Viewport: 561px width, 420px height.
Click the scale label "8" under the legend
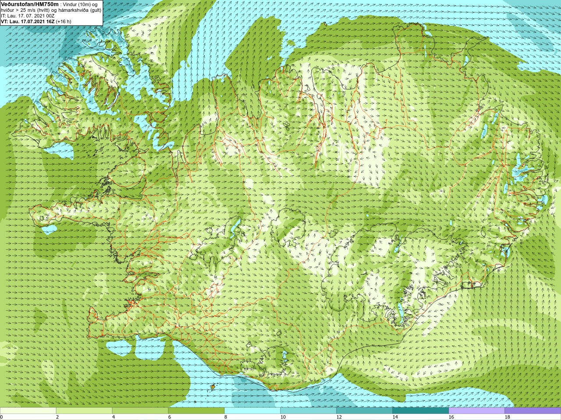226,417
